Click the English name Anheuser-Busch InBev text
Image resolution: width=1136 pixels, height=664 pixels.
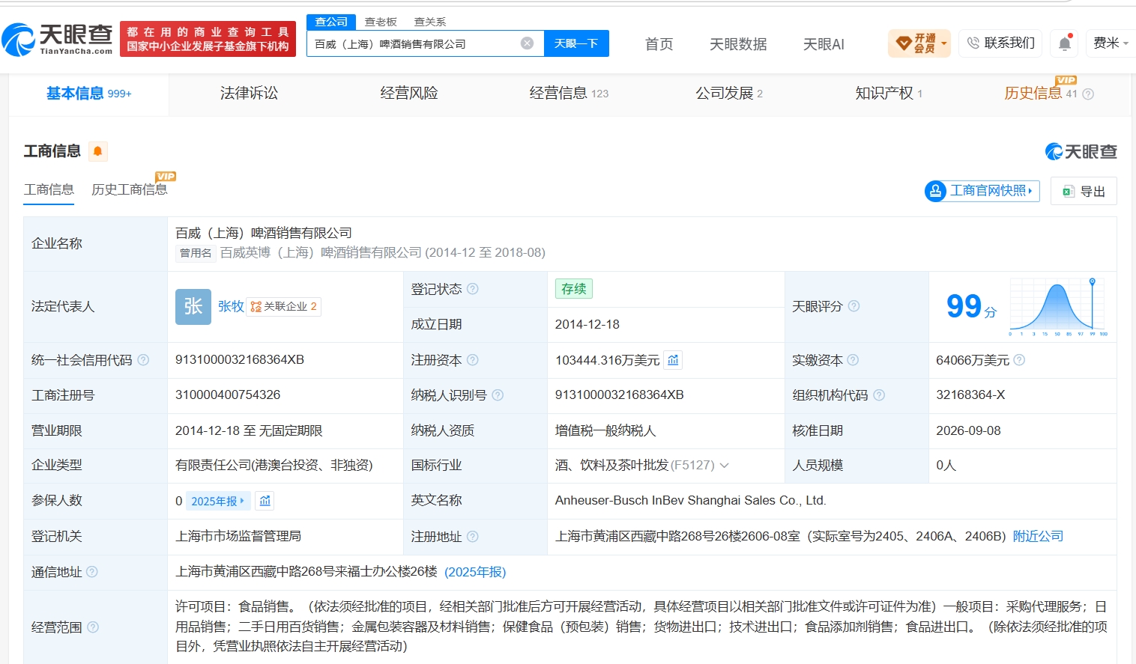[x=690, y=500]
